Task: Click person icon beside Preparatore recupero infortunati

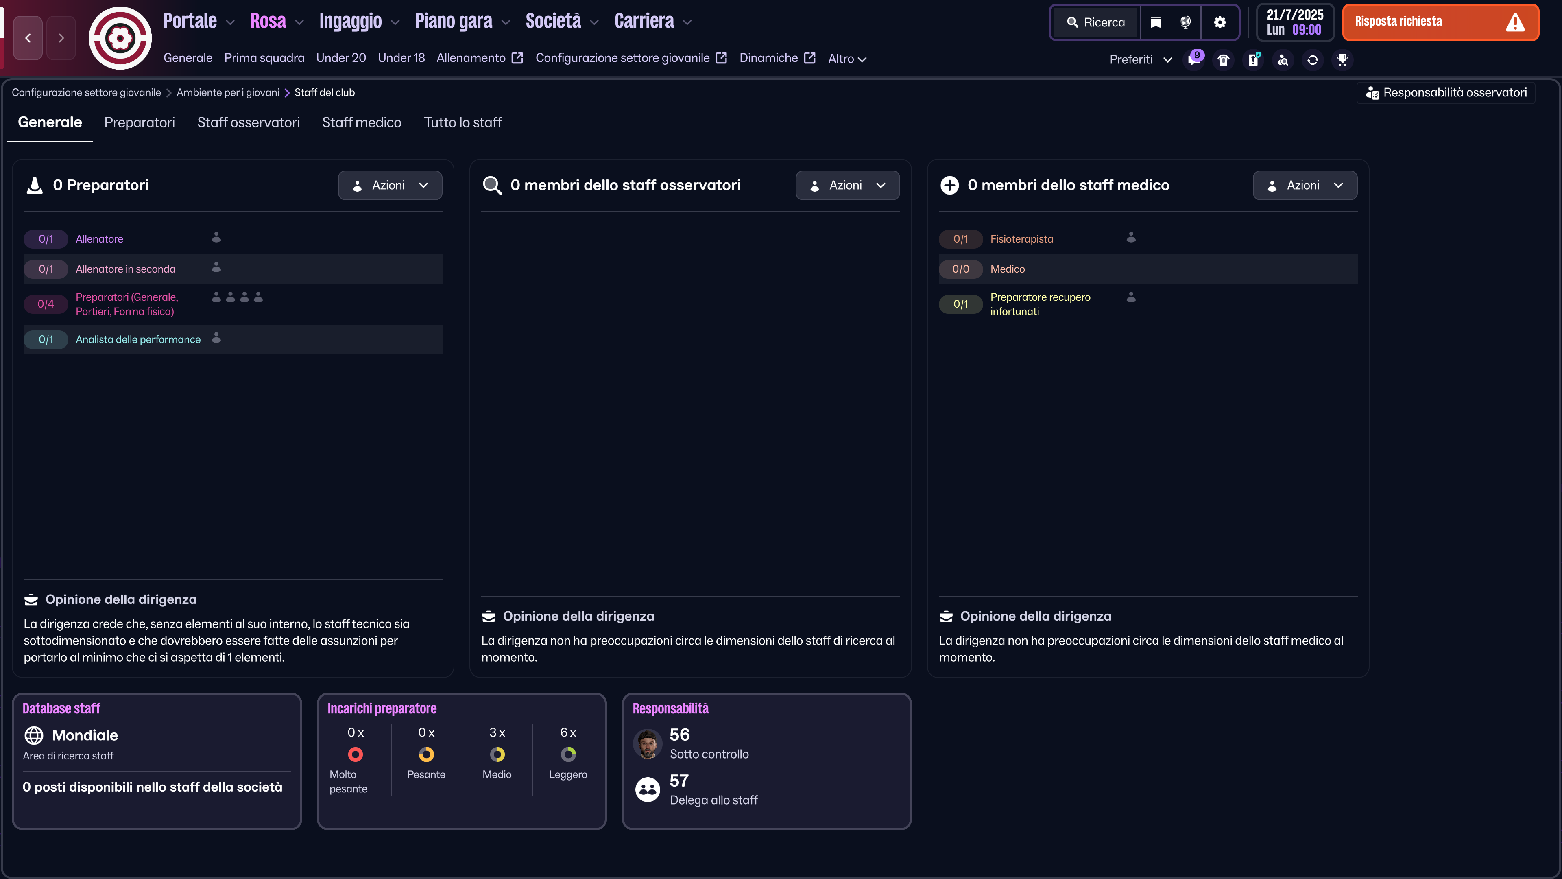Action: pyautogui.click(x=1131, y=297)
